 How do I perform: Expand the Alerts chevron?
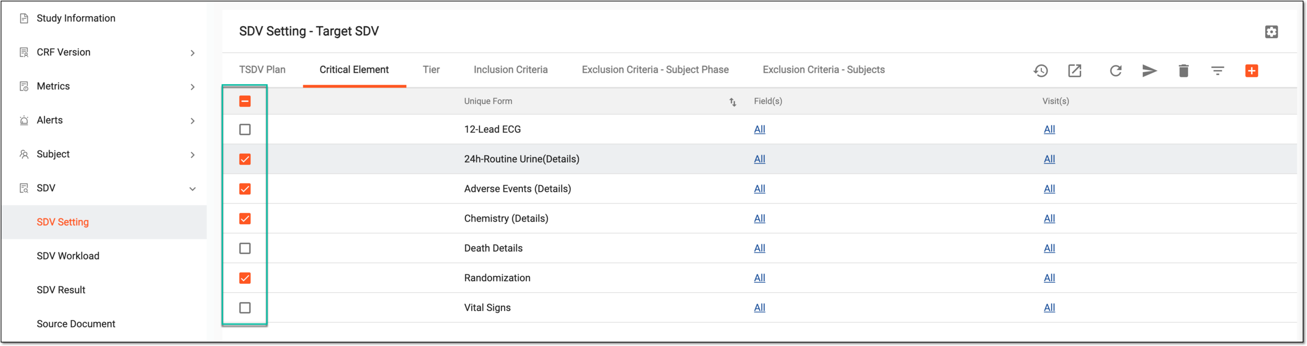[192, 121]
